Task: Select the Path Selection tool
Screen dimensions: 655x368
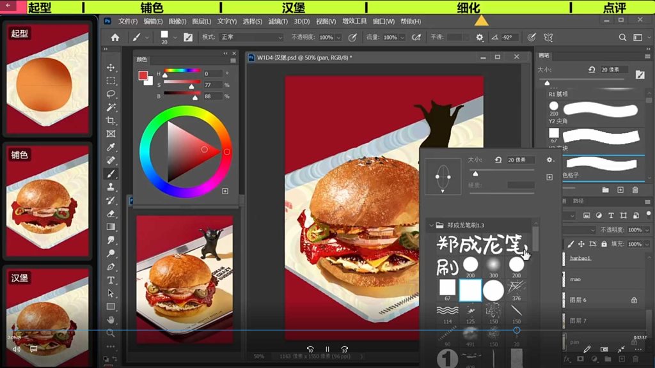Action: (x=111, y=293)
